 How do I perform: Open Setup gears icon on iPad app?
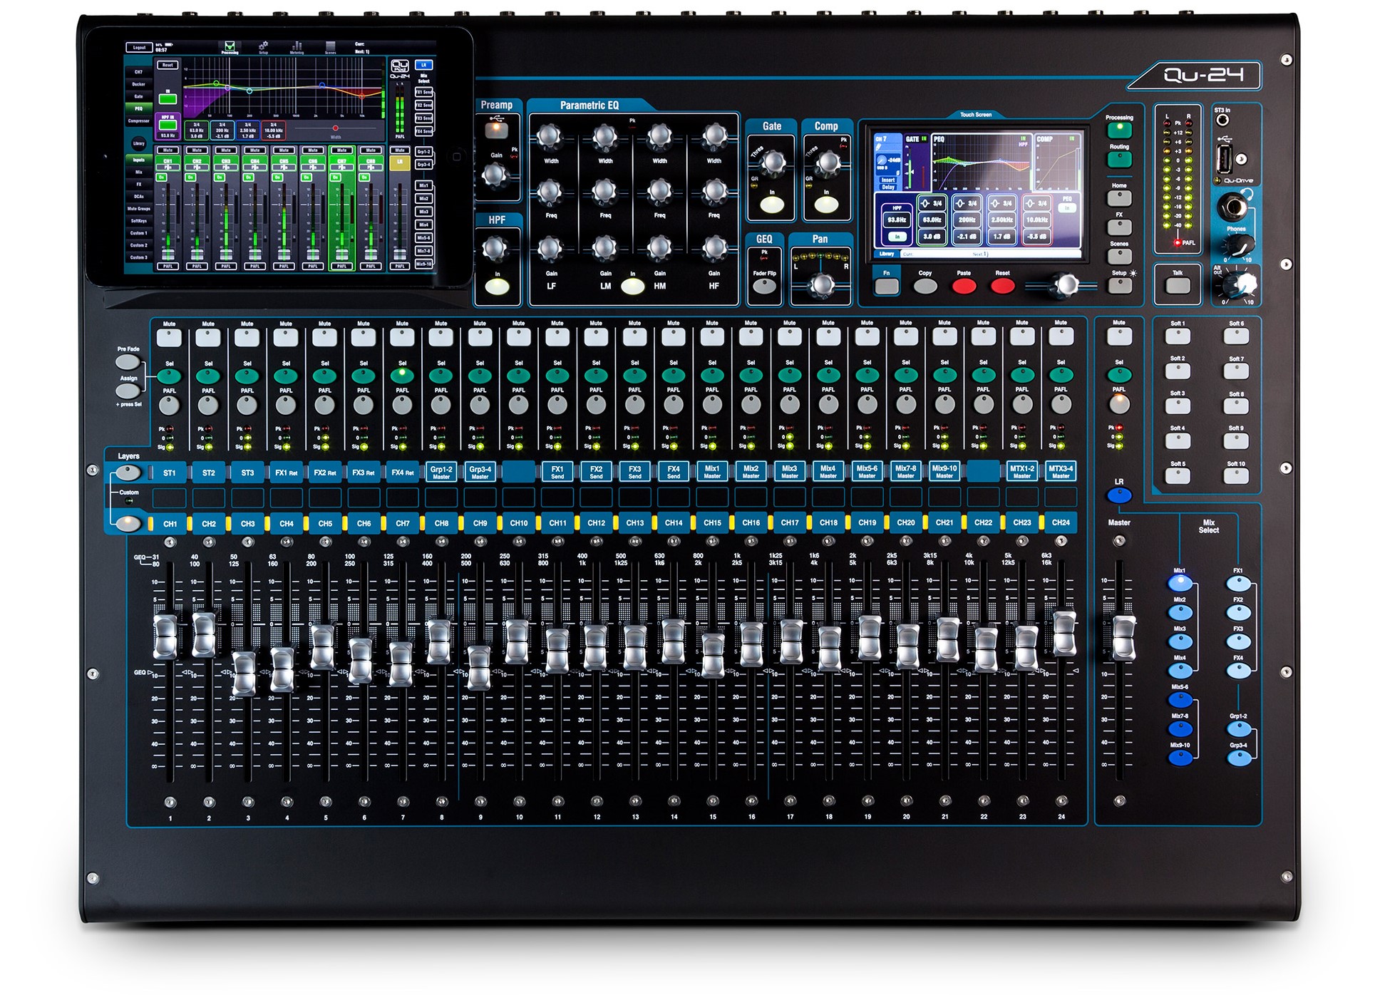263,47
